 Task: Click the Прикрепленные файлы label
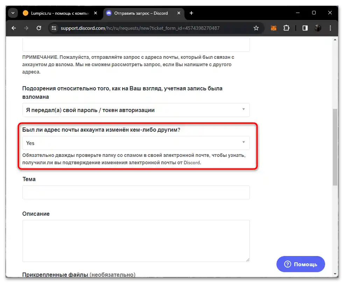pos(79,275)
